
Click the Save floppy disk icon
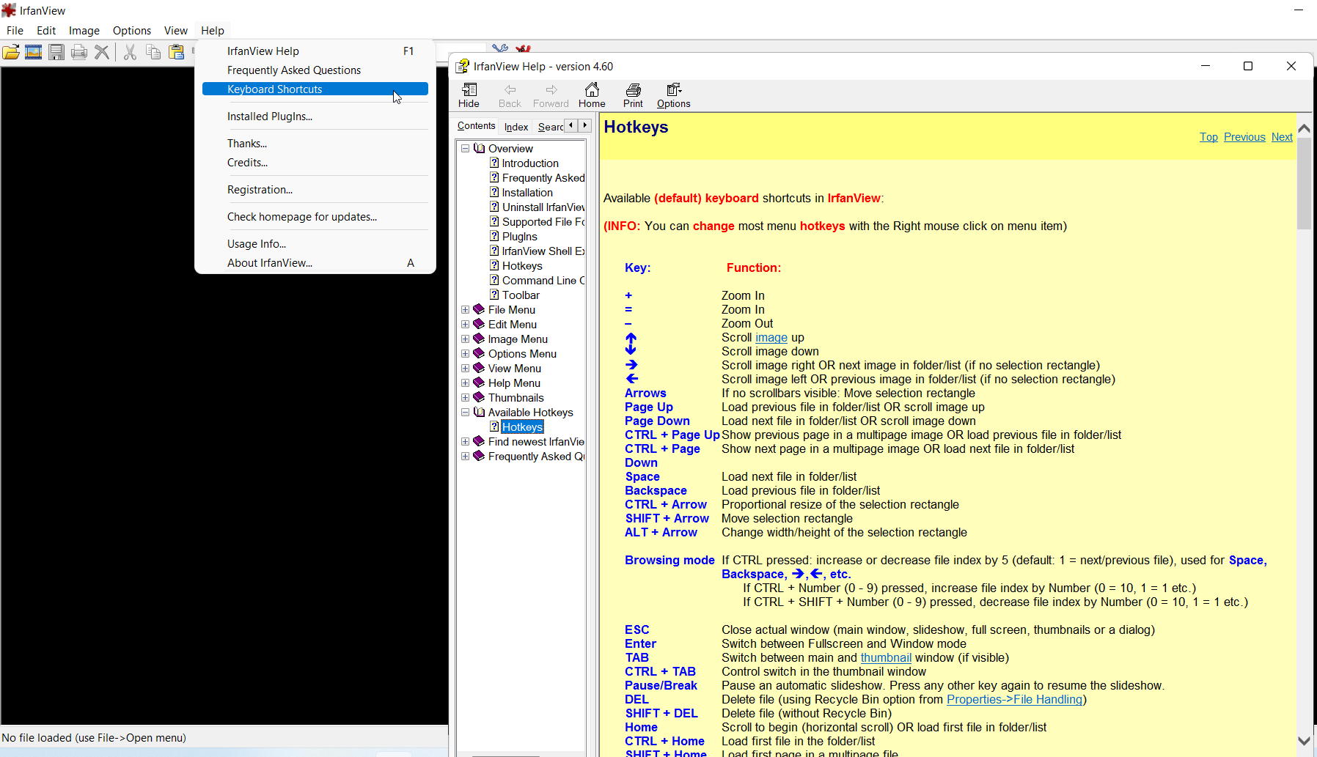click(x=56, y=52)
